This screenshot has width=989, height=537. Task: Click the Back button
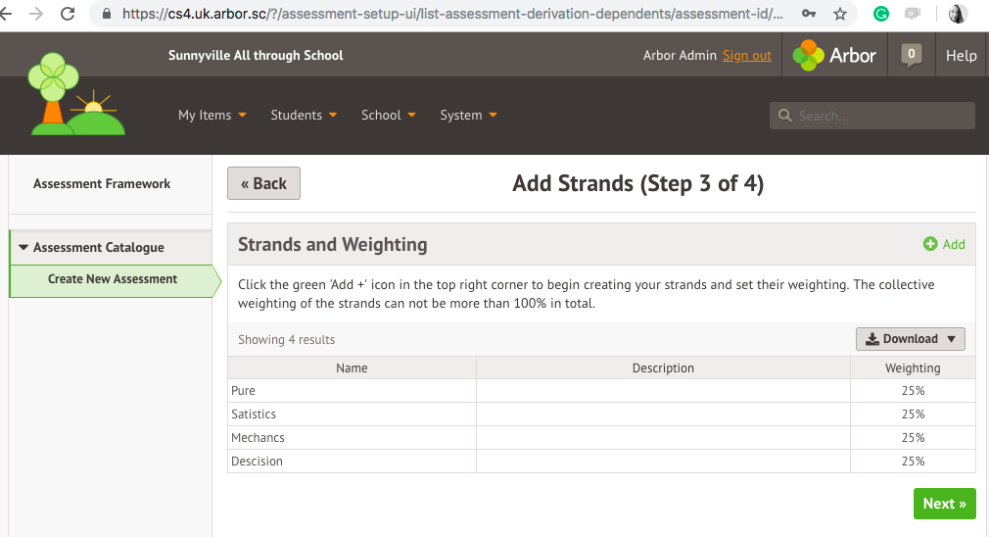tap(263, 183)
